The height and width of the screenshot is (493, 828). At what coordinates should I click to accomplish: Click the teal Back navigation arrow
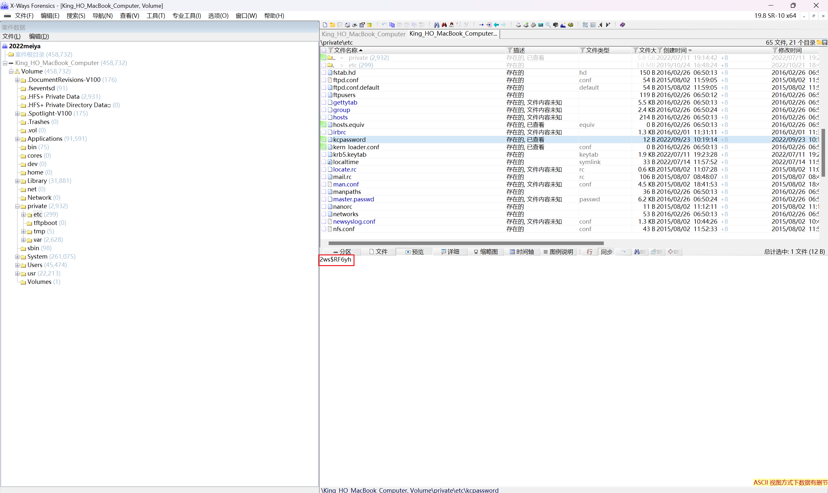496,25
